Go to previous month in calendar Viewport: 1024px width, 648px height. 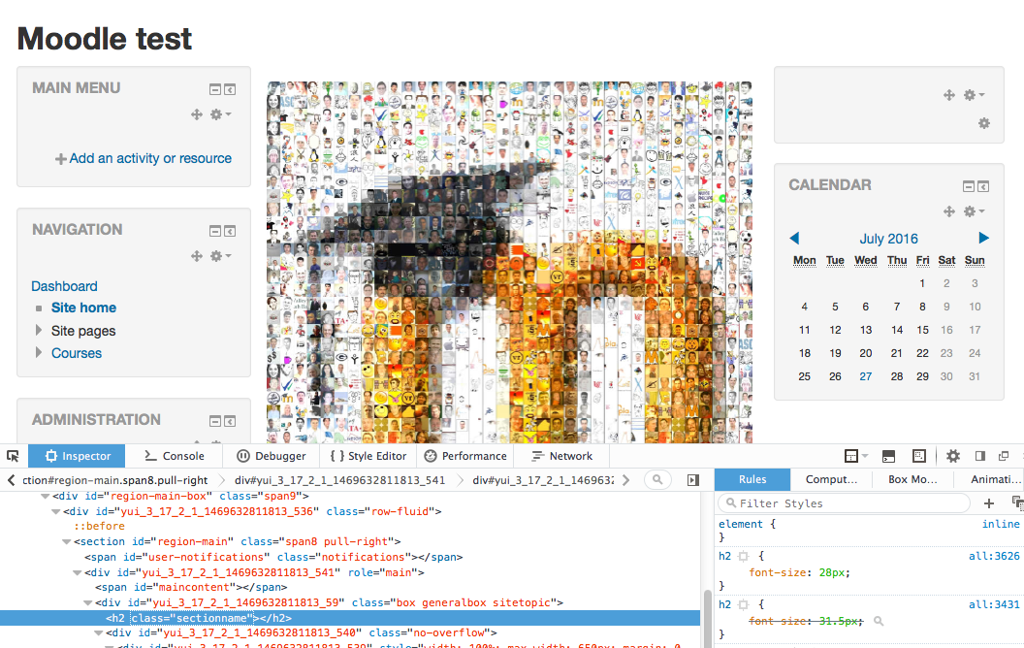pos(794,239)
